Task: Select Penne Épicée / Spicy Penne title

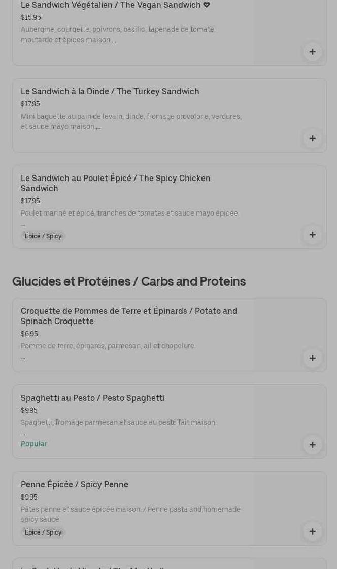Action: pos(74,485)
